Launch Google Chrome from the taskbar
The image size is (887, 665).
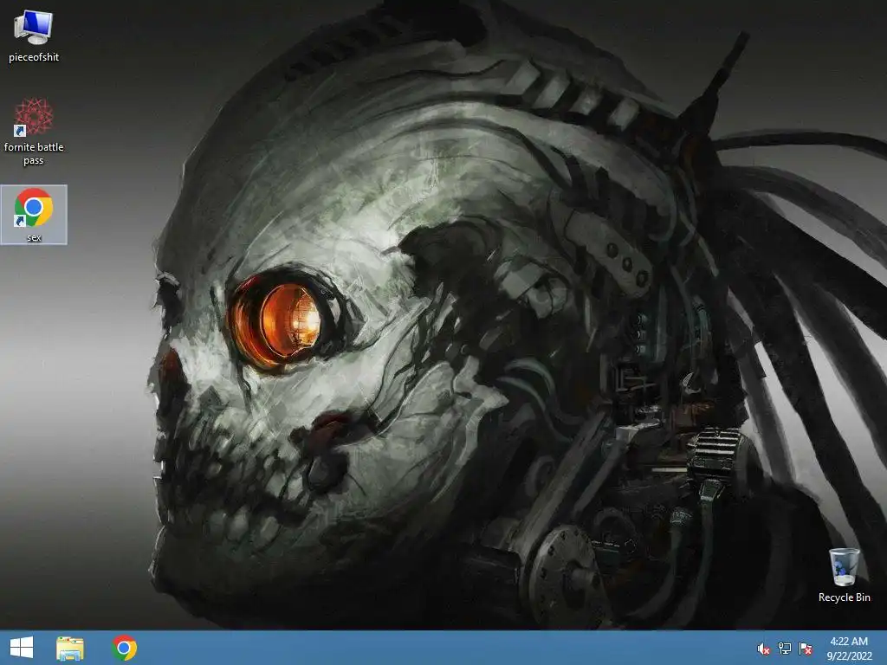[x=125, y=648]
